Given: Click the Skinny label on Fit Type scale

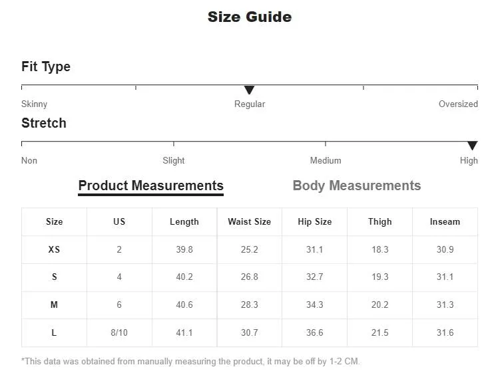Looking at the screenshot, I should 34,104.
